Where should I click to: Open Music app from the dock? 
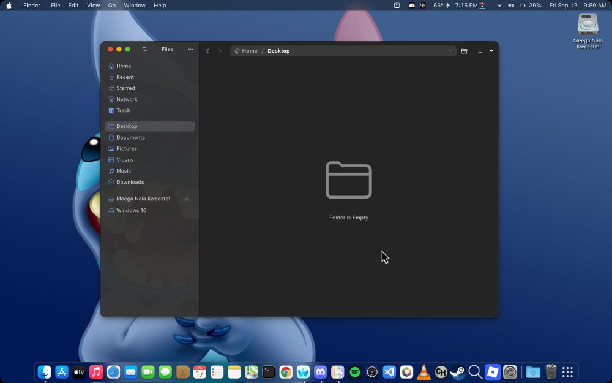point(96,372)
